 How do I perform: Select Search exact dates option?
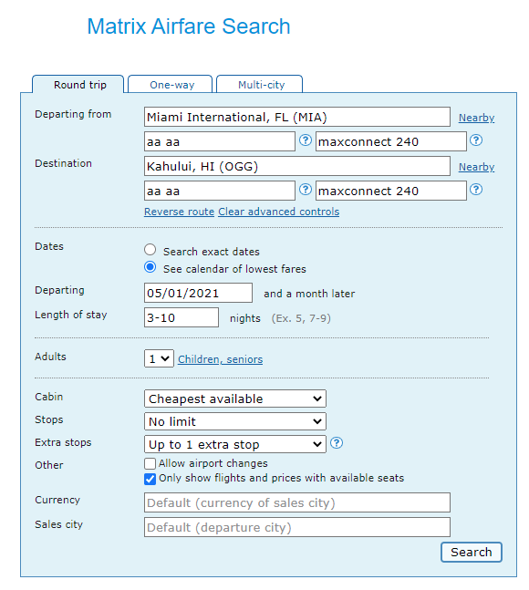[x=150, y=250]
